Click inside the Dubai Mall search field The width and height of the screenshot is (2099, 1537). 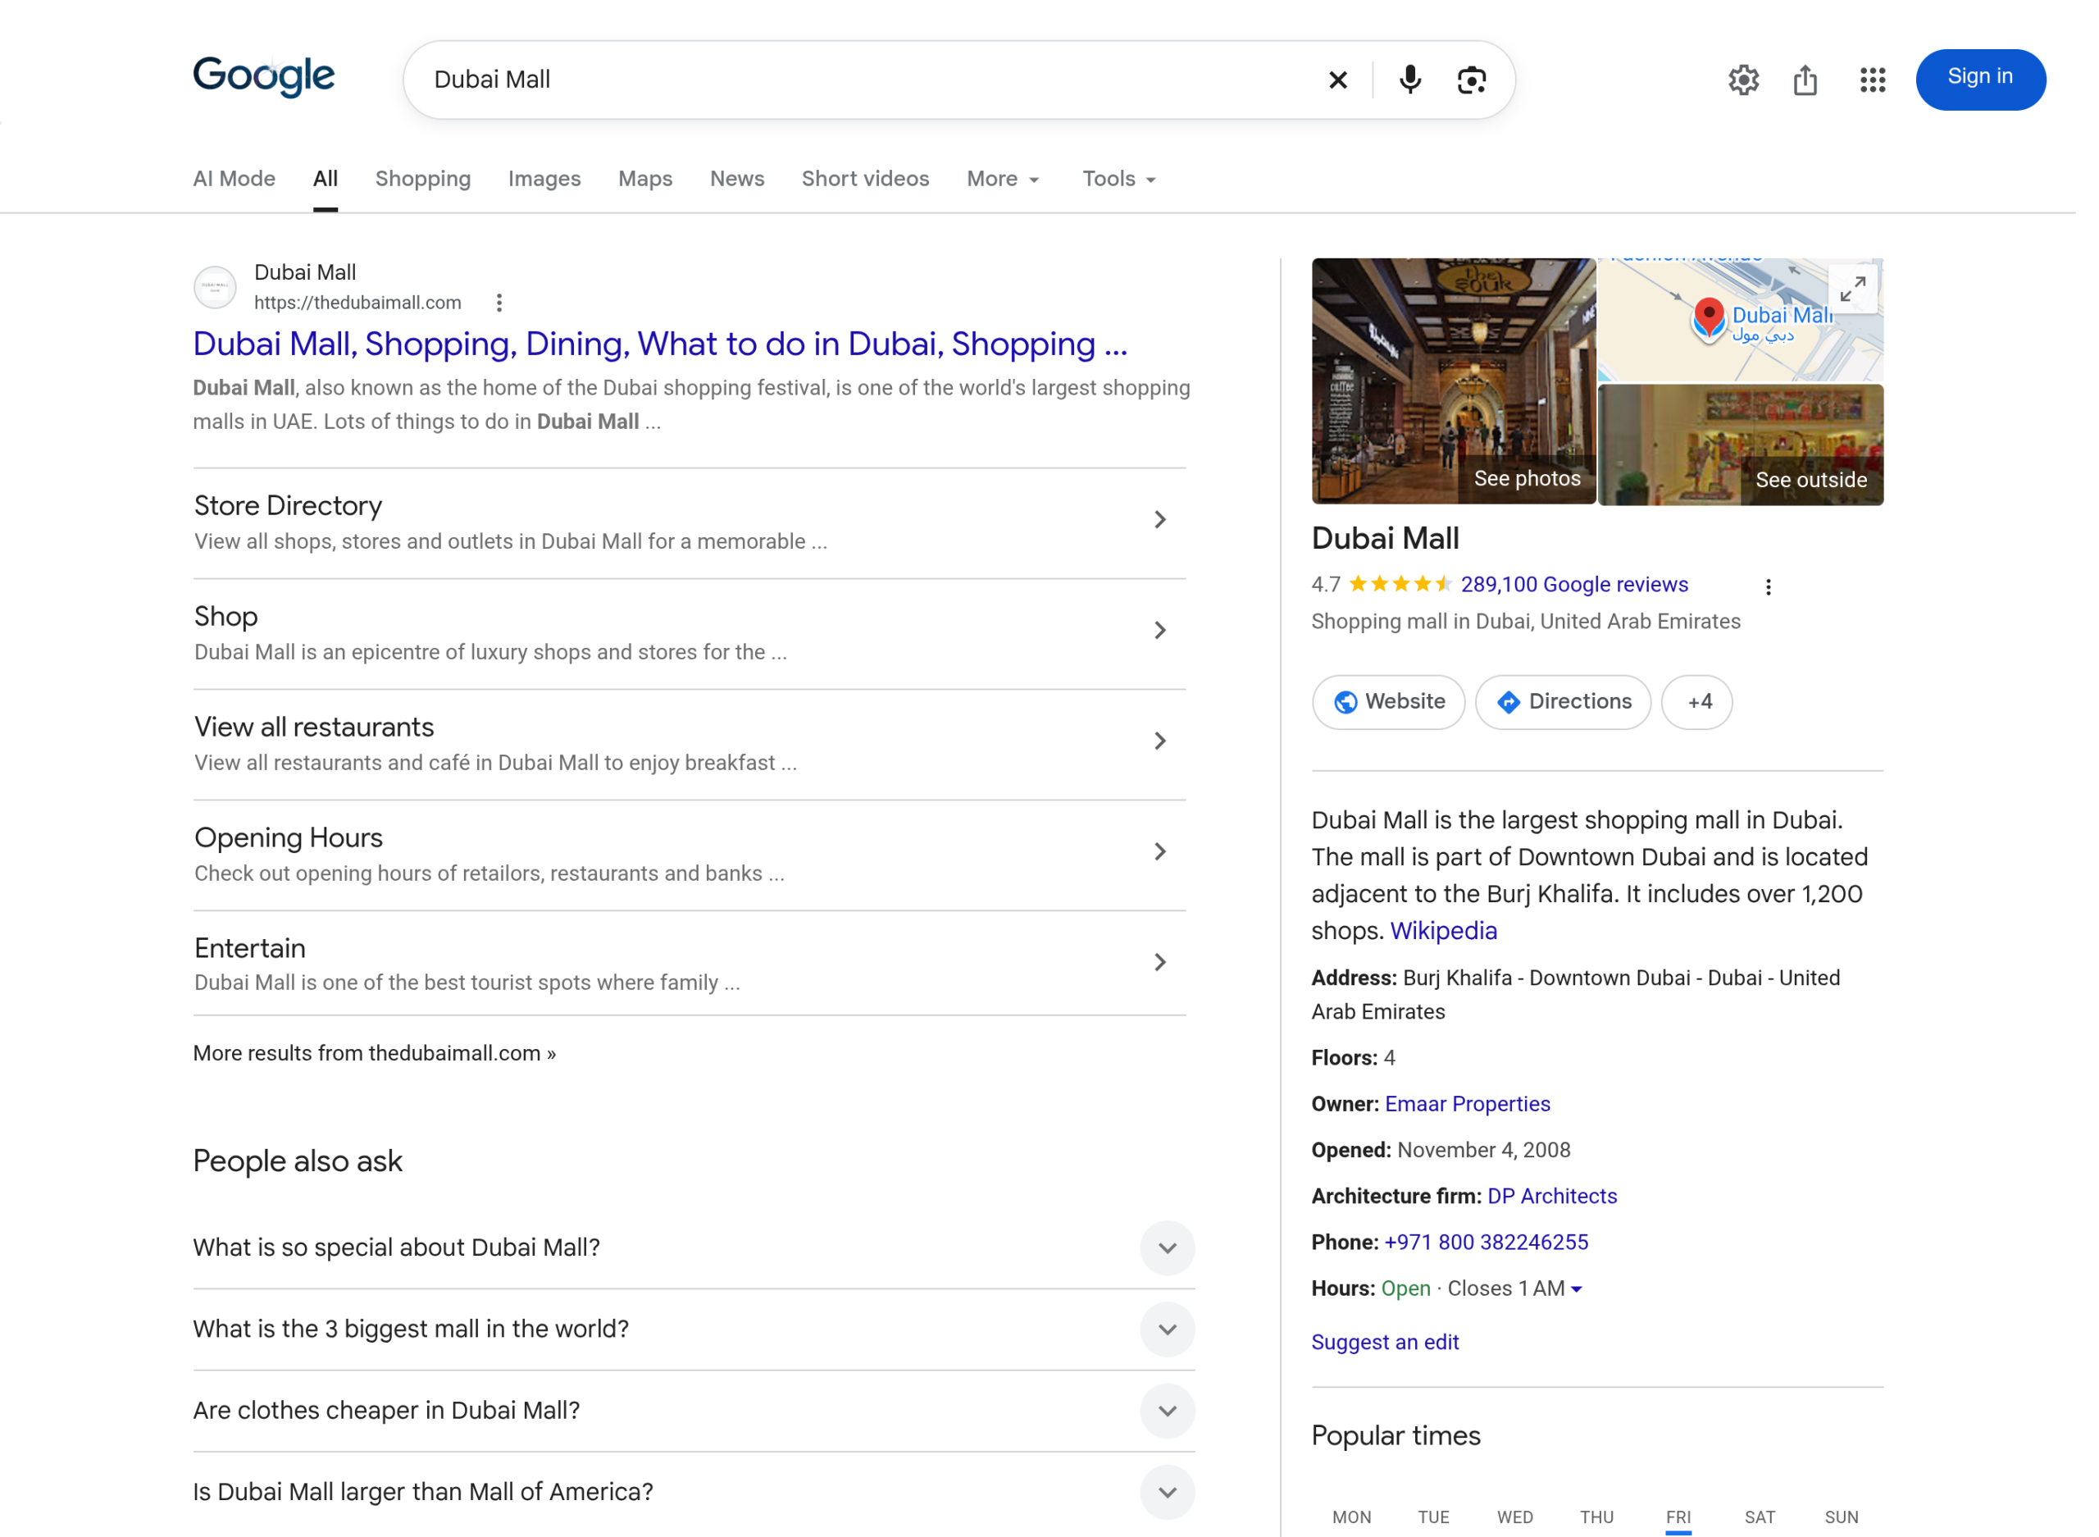tap(865, 80)
